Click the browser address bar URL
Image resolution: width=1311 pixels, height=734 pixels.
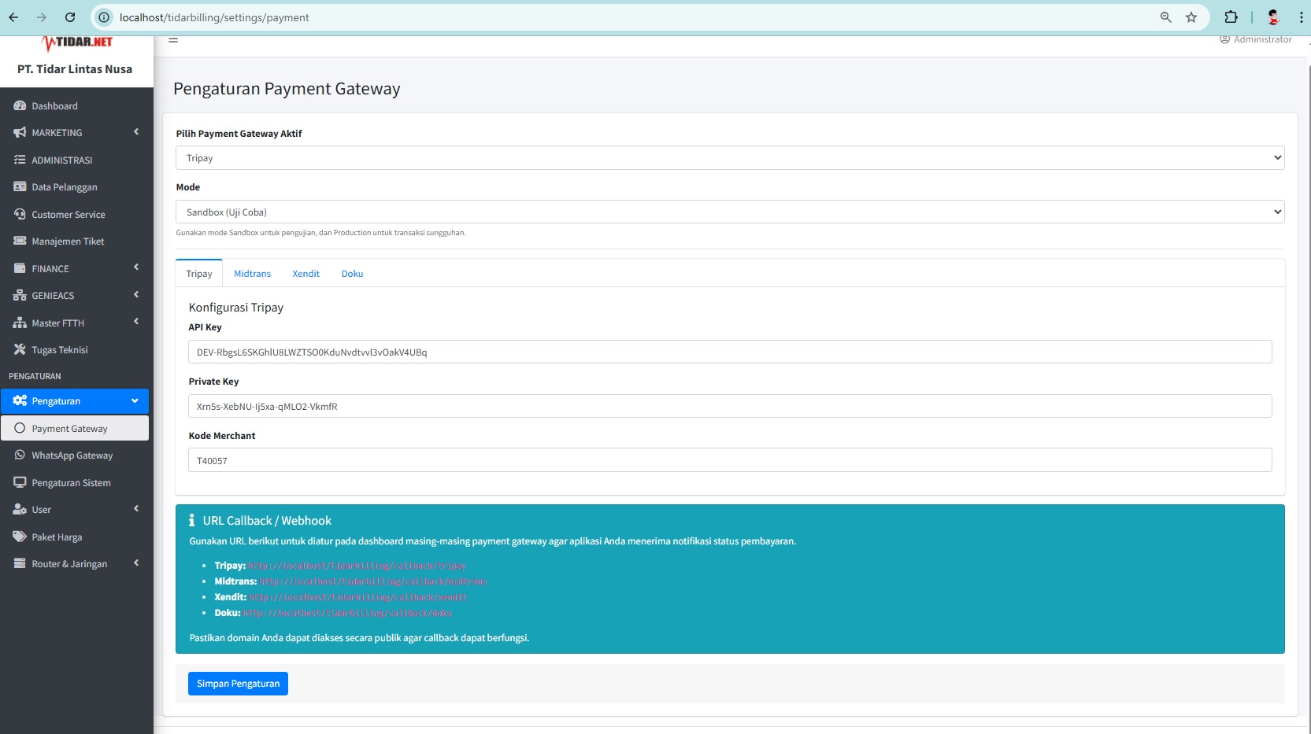click(214, 17)
